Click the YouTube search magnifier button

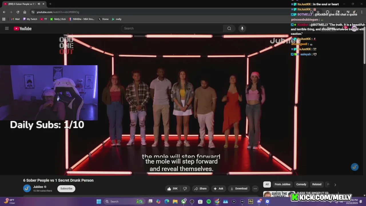point(229,28)
